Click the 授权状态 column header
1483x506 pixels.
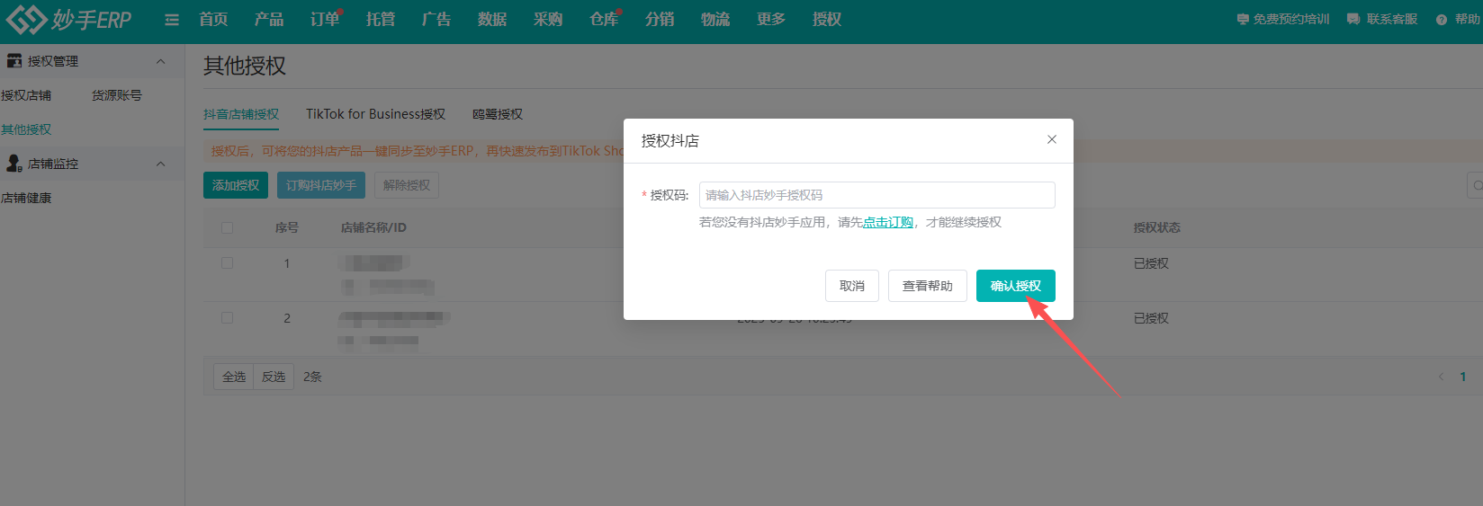pyautogui.click(x=1157, y=227)
